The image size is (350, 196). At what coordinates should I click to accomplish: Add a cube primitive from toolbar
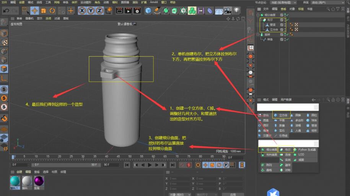tap(148, 10)
